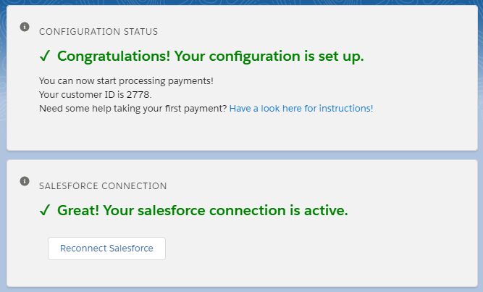The height and width of the screenshot is (292, 483).
Task: Click the customer ID number 2778
Action: 138,95
